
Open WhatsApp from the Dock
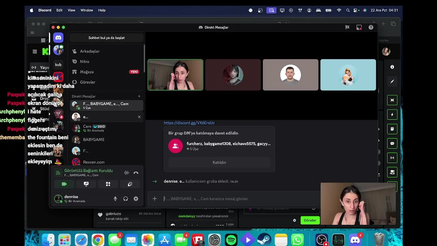(x=298, y=240)
